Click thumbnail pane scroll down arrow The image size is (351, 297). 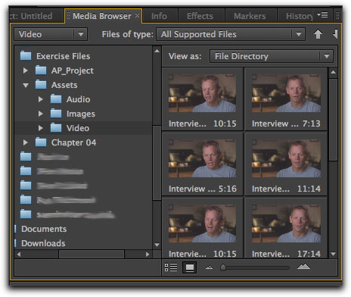click(x=333, y=254)
